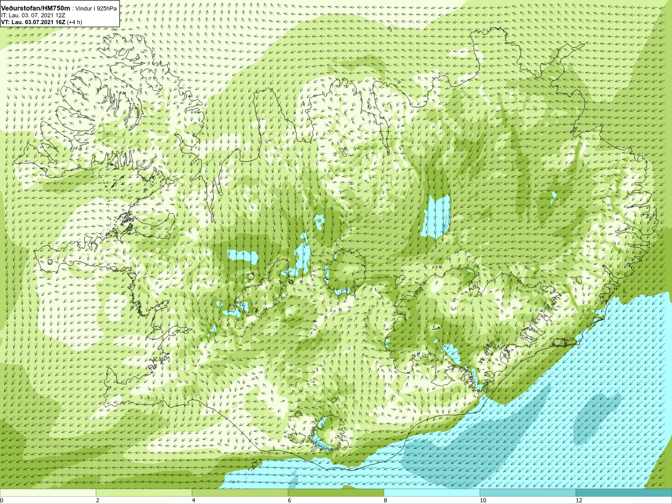Image resolution: width=672 pixels, height=504 pixels.
Task: Click the legend scale value 8
Action: pos(385,501)
